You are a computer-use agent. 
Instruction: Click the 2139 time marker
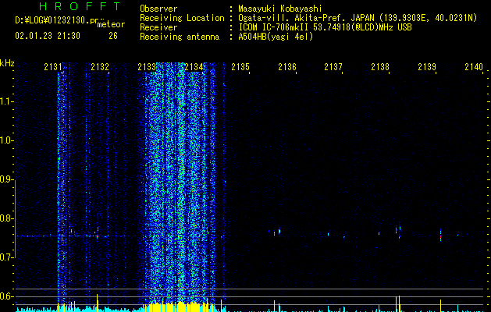coord(427,67)
